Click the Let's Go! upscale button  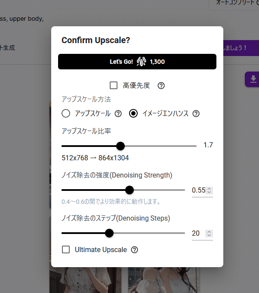click(x=137, y=62)
